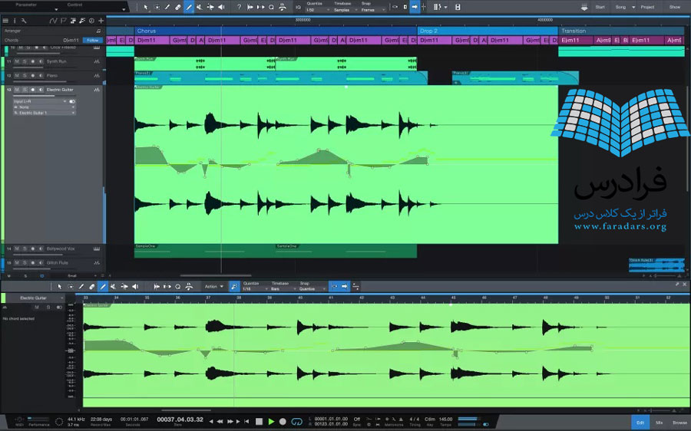The image size is (691, 431).
Task: Open the Snap dropdown in editor toolbar
Action: coord(309,288)
